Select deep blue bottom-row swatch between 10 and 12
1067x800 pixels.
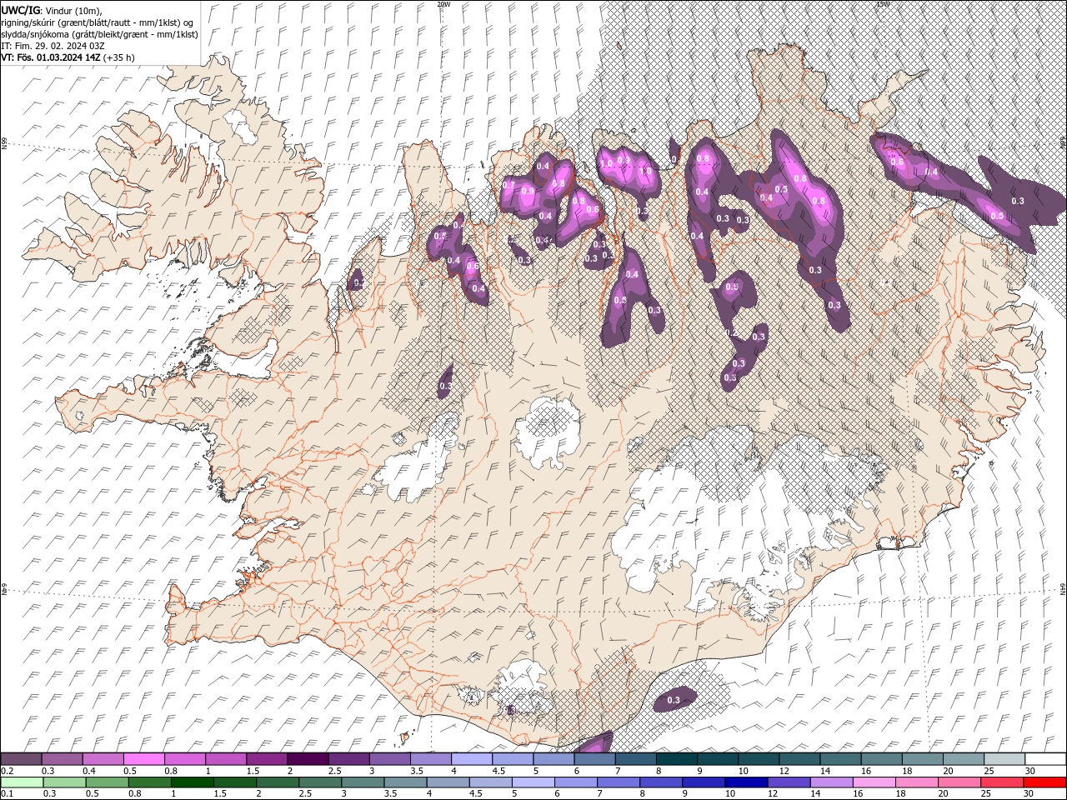pyautogui.click(x=746, y=782)
